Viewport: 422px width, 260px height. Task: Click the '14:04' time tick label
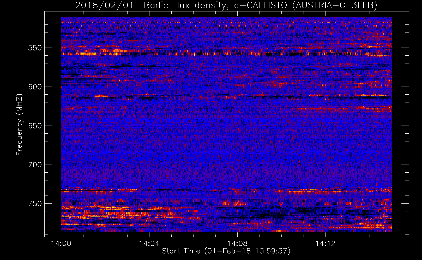click(x=149, y=244)
